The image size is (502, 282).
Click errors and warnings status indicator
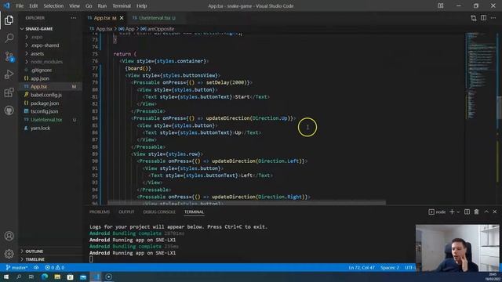(x=54, y=267)
